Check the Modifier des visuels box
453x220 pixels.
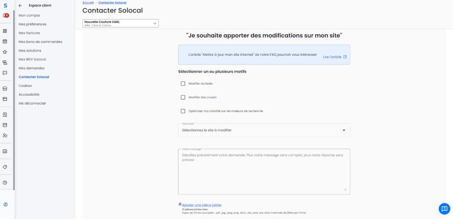[x=183, y=97]
